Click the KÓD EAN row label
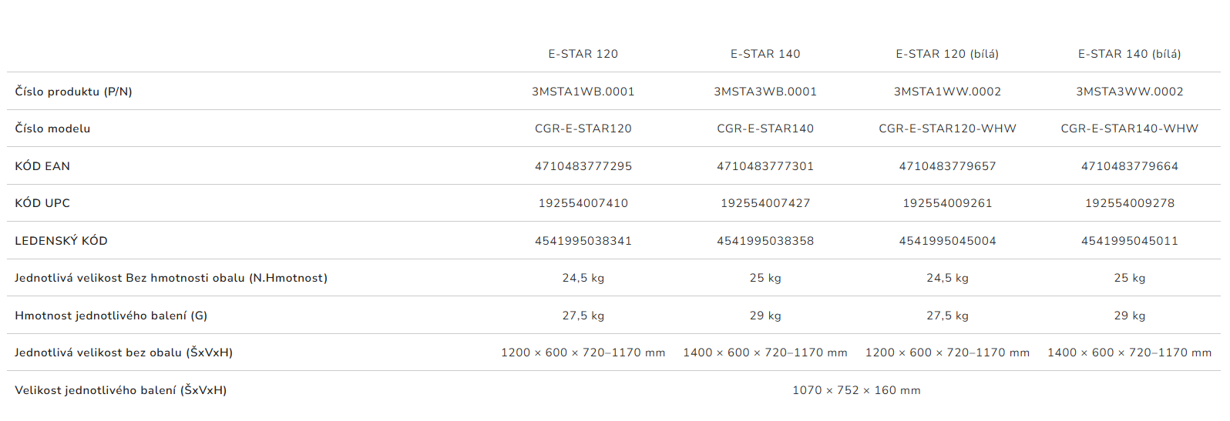1230x421 pixels. point(42,166)
